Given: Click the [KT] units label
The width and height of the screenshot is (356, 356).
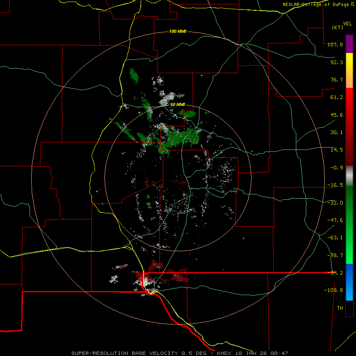Looking at the screenshot, I should 337,27.
